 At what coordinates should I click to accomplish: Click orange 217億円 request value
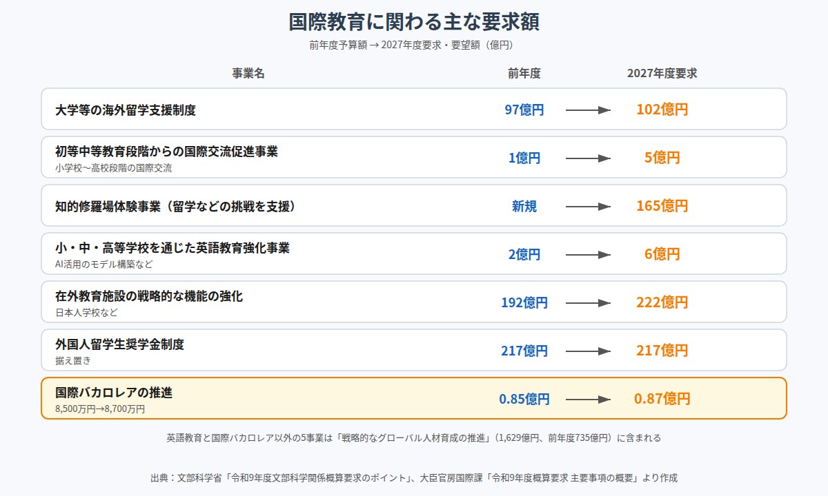point(662,351)
